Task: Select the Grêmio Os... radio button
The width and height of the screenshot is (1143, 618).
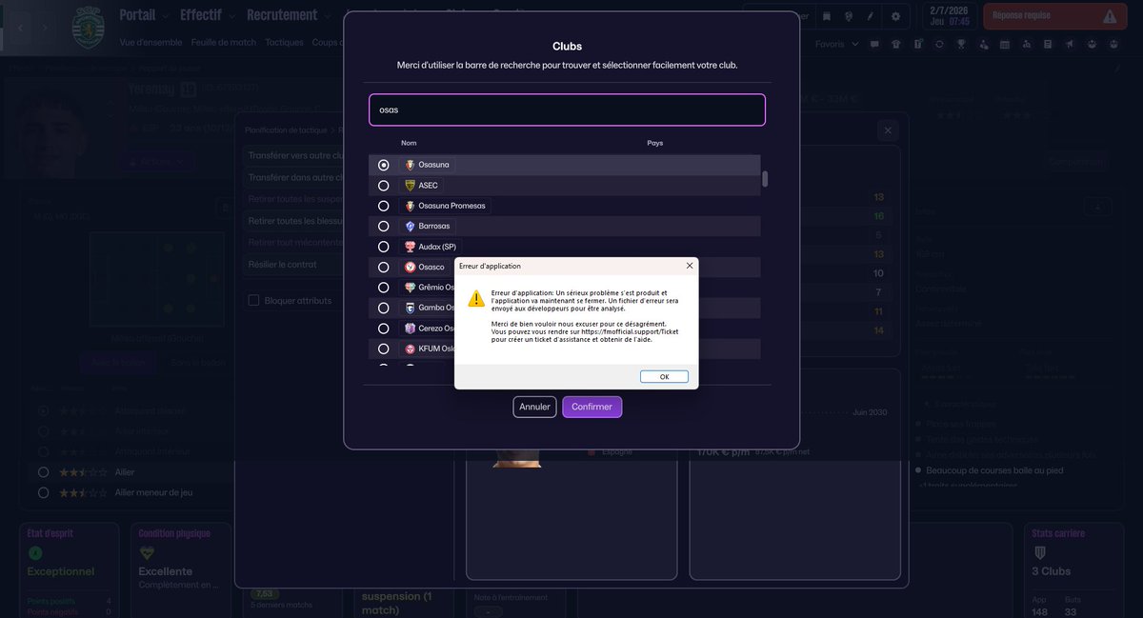Action: click(384, 288)
